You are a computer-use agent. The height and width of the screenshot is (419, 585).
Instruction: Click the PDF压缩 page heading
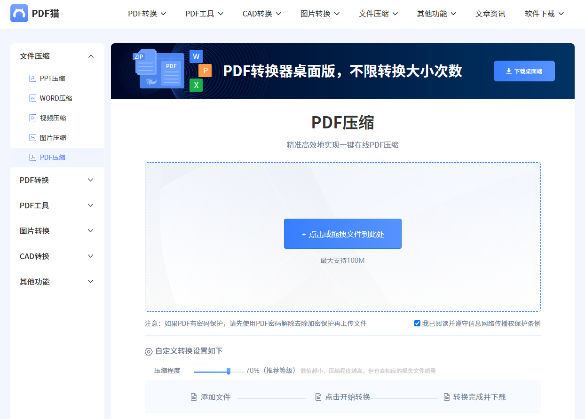click(x=343, y=122)
